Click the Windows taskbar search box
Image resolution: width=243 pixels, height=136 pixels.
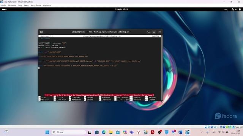coord(69,132)
